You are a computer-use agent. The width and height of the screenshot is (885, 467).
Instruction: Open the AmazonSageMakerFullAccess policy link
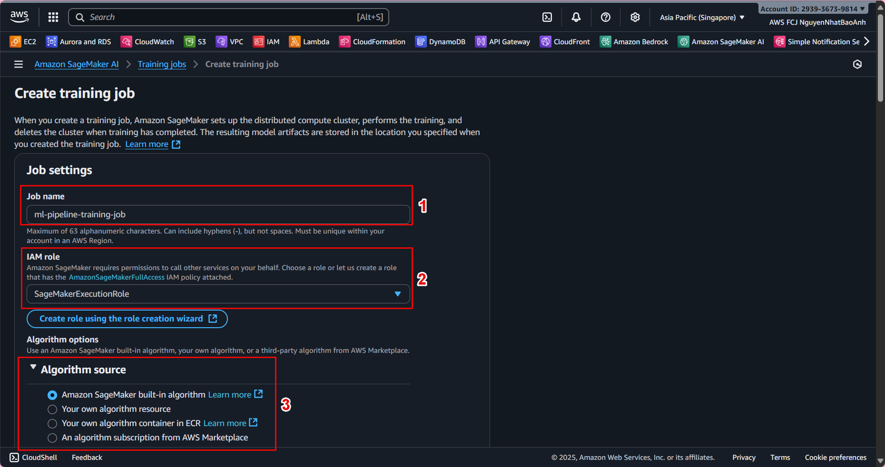(117, 277)
